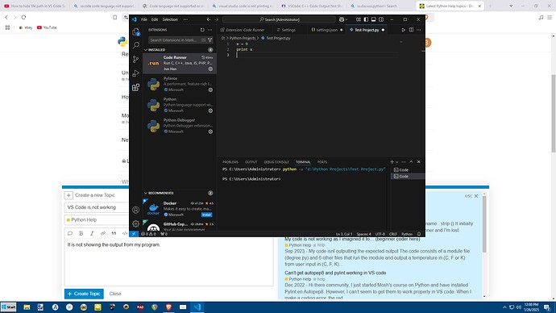The height and width of the screenshot is (313, 556).
Task: Open VS Code from the Windows taskbar
Action: pos(197,307)
